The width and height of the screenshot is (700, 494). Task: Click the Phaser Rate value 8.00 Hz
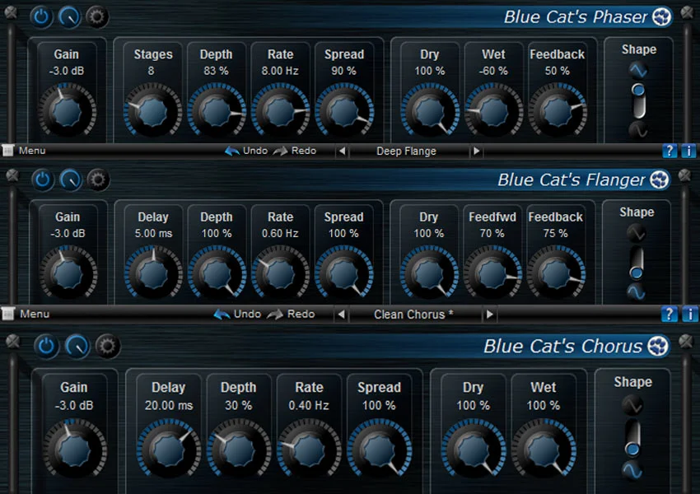(280, 71)
